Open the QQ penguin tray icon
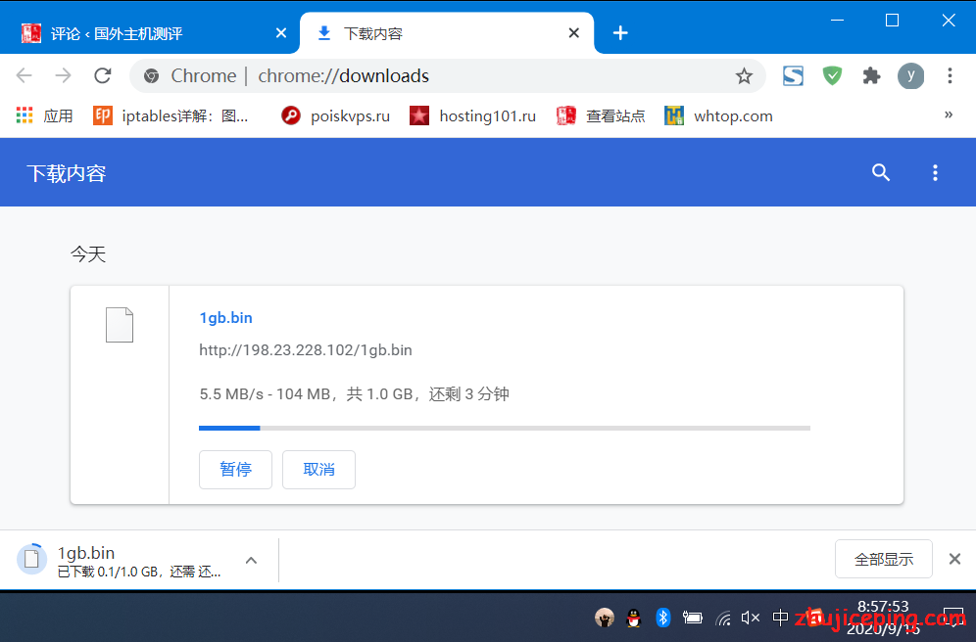Viewport: 976px width, 642px height. (634, 618)
